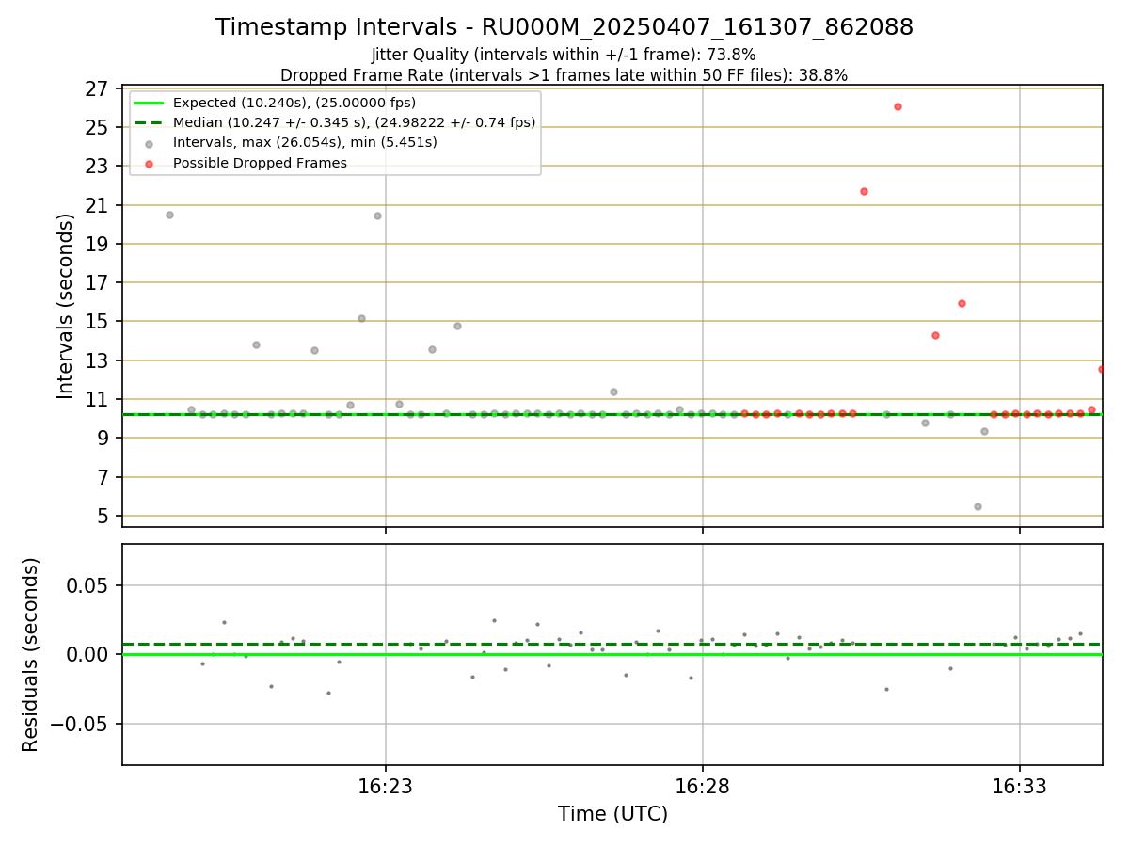
Task: Select the red point near 14.3 seconds
Action: click(935, 335)
